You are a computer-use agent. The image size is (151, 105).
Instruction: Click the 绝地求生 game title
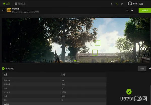[x=16, y=9]
